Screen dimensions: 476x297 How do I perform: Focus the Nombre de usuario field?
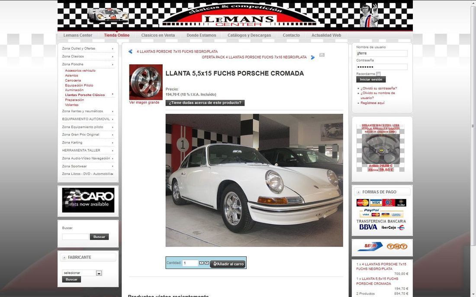382,53
